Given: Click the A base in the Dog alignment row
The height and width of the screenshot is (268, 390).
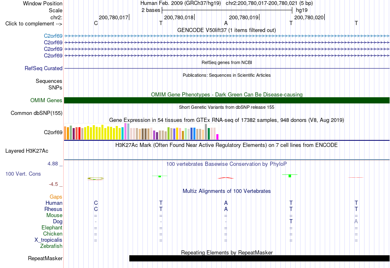Looking at the screenshot, I should click(356, 221).
